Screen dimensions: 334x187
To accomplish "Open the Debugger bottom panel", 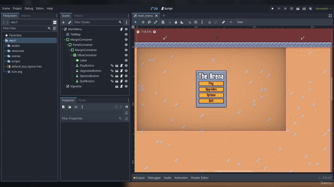I will point(154,178).
